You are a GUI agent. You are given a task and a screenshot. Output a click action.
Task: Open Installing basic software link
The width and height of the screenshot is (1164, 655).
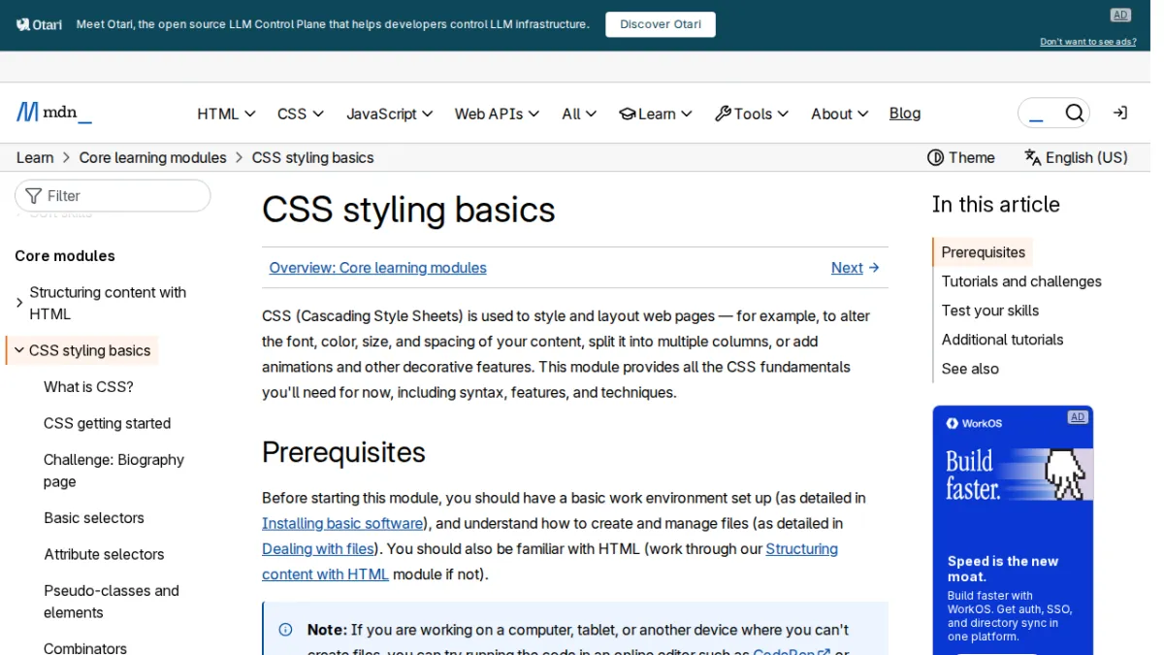342,523
